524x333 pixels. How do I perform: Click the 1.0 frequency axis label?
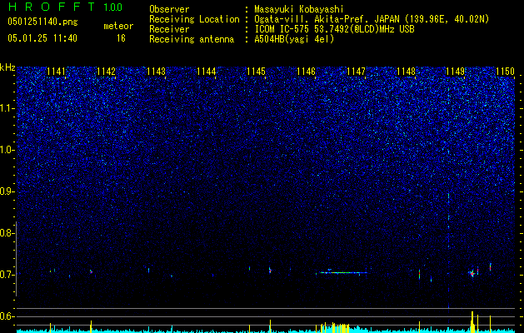(x=7, y=150)
